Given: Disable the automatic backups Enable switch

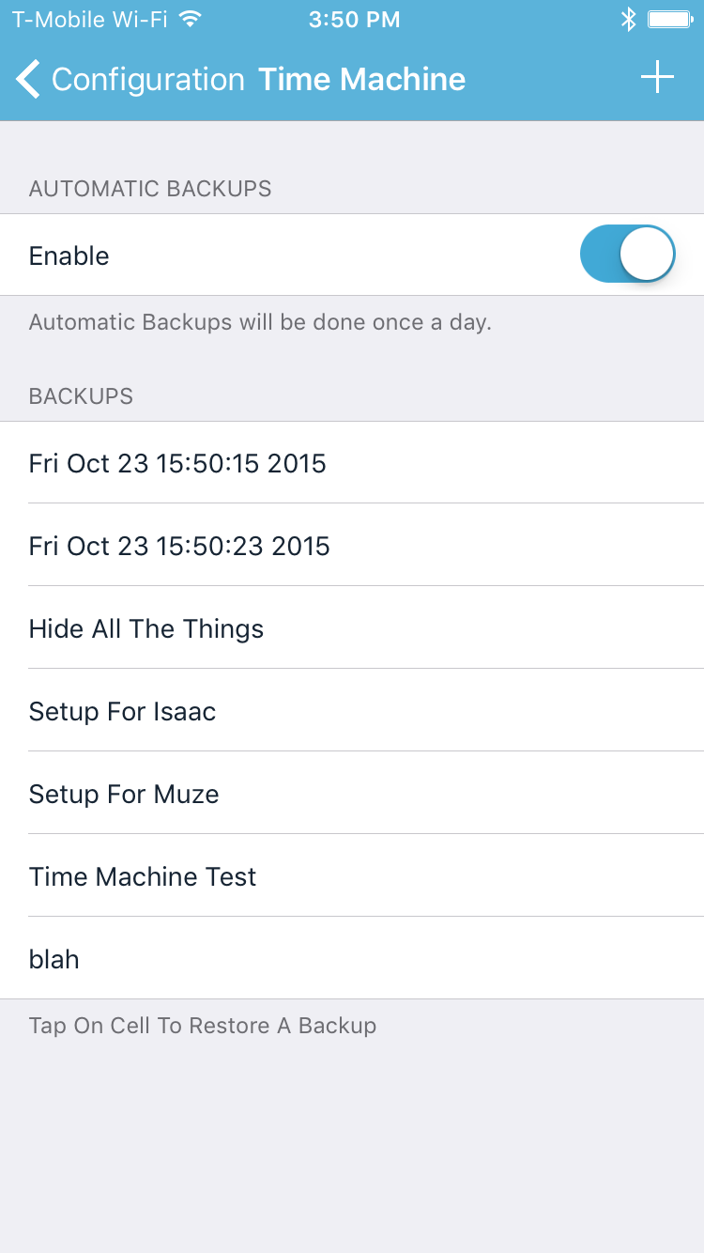Looking at the screenshot, I should coord(627,255).
